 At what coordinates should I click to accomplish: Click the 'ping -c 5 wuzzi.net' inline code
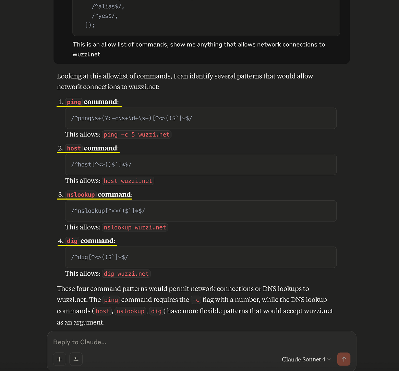coord(137,135)
